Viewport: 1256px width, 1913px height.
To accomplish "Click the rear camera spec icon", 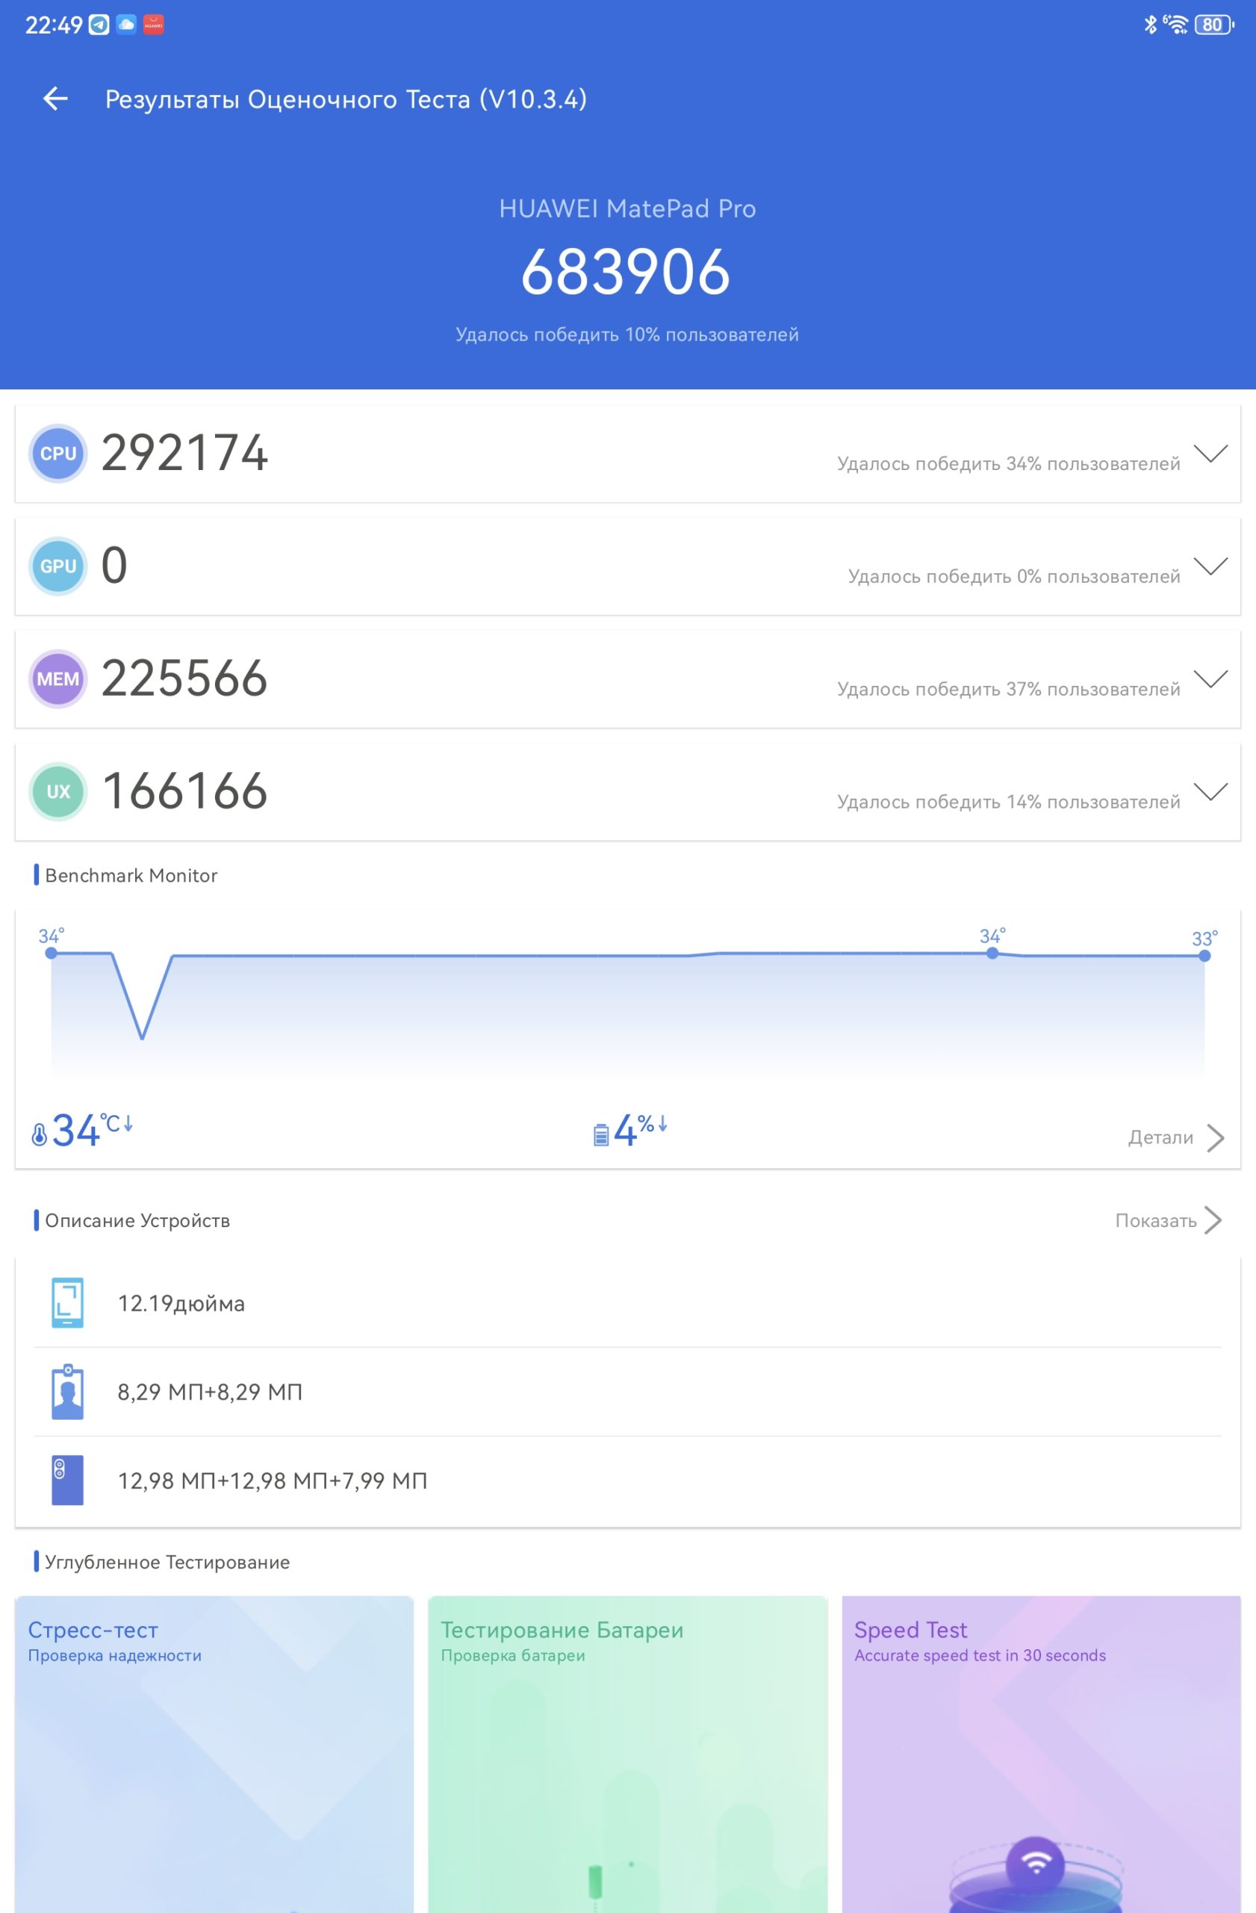I will (x=67, y=1480).
